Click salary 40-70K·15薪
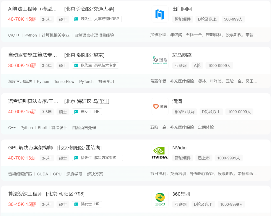This screenshot has height=216, width=271. click(x=22, y=19)
